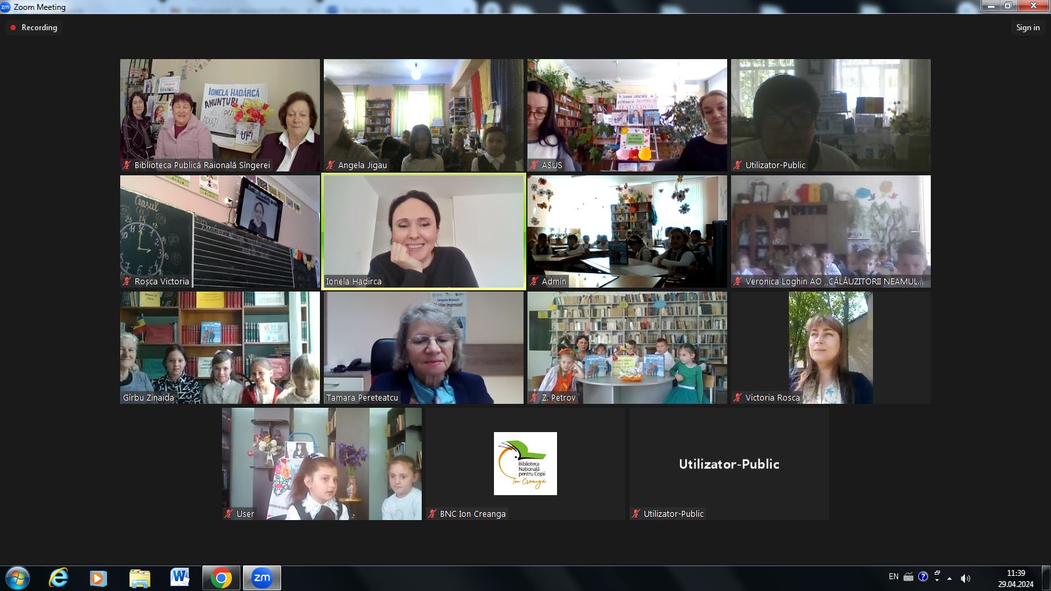Viewport: 1051px width, 591px height.
Task: Launch Windows Media Player from the taskbar
Action: [x=99, y=578]
